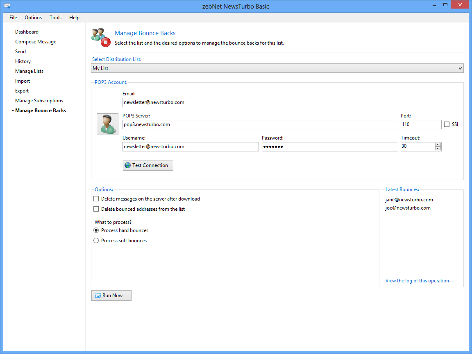
Task: Choose Process hard bounces option
Action: pyautogui.click(x=96, y=230)
